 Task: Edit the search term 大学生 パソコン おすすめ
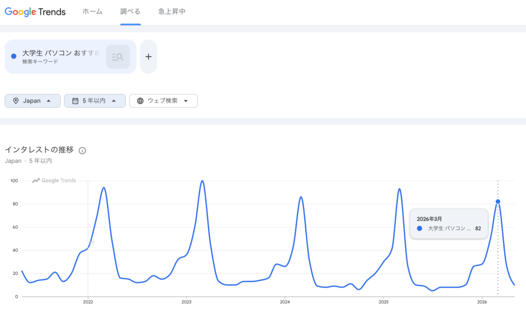[61, 53]
